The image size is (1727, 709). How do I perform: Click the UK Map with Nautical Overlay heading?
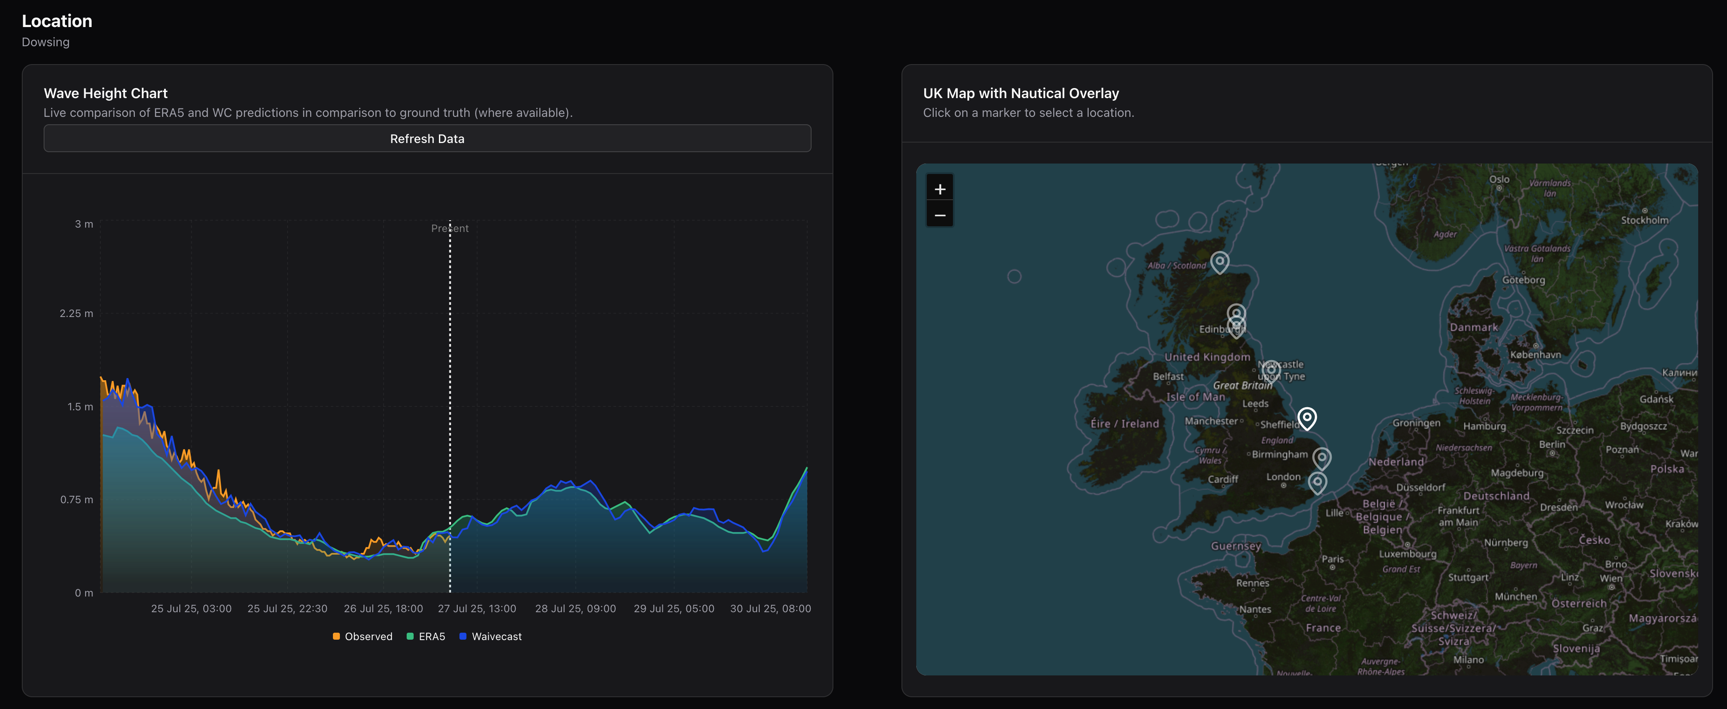[x=1021, y=93]
